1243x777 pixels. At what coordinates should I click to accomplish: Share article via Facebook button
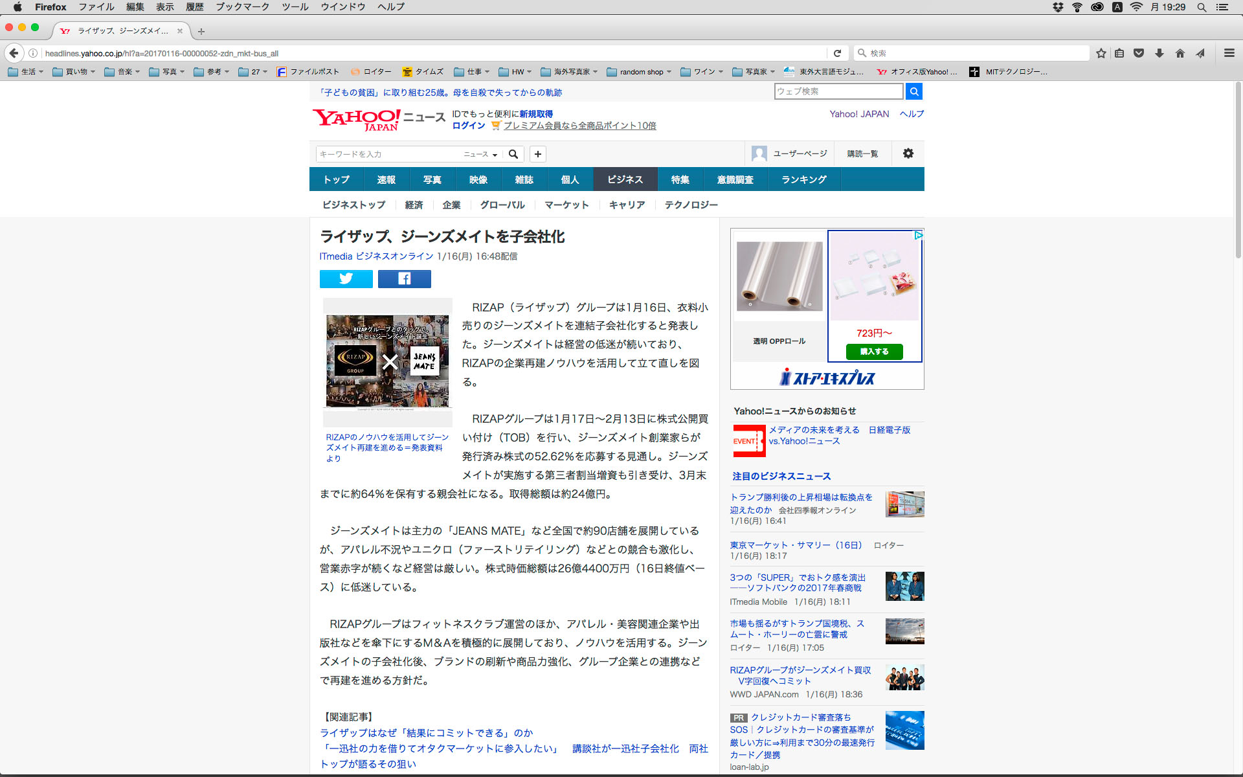click(x=404, y=279)
